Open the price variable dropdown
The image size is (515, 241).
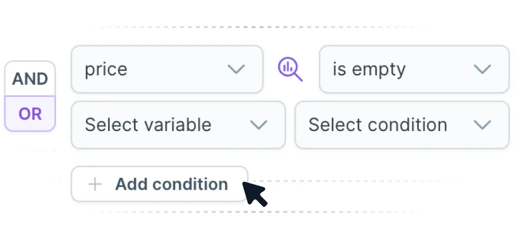point(167,69)
